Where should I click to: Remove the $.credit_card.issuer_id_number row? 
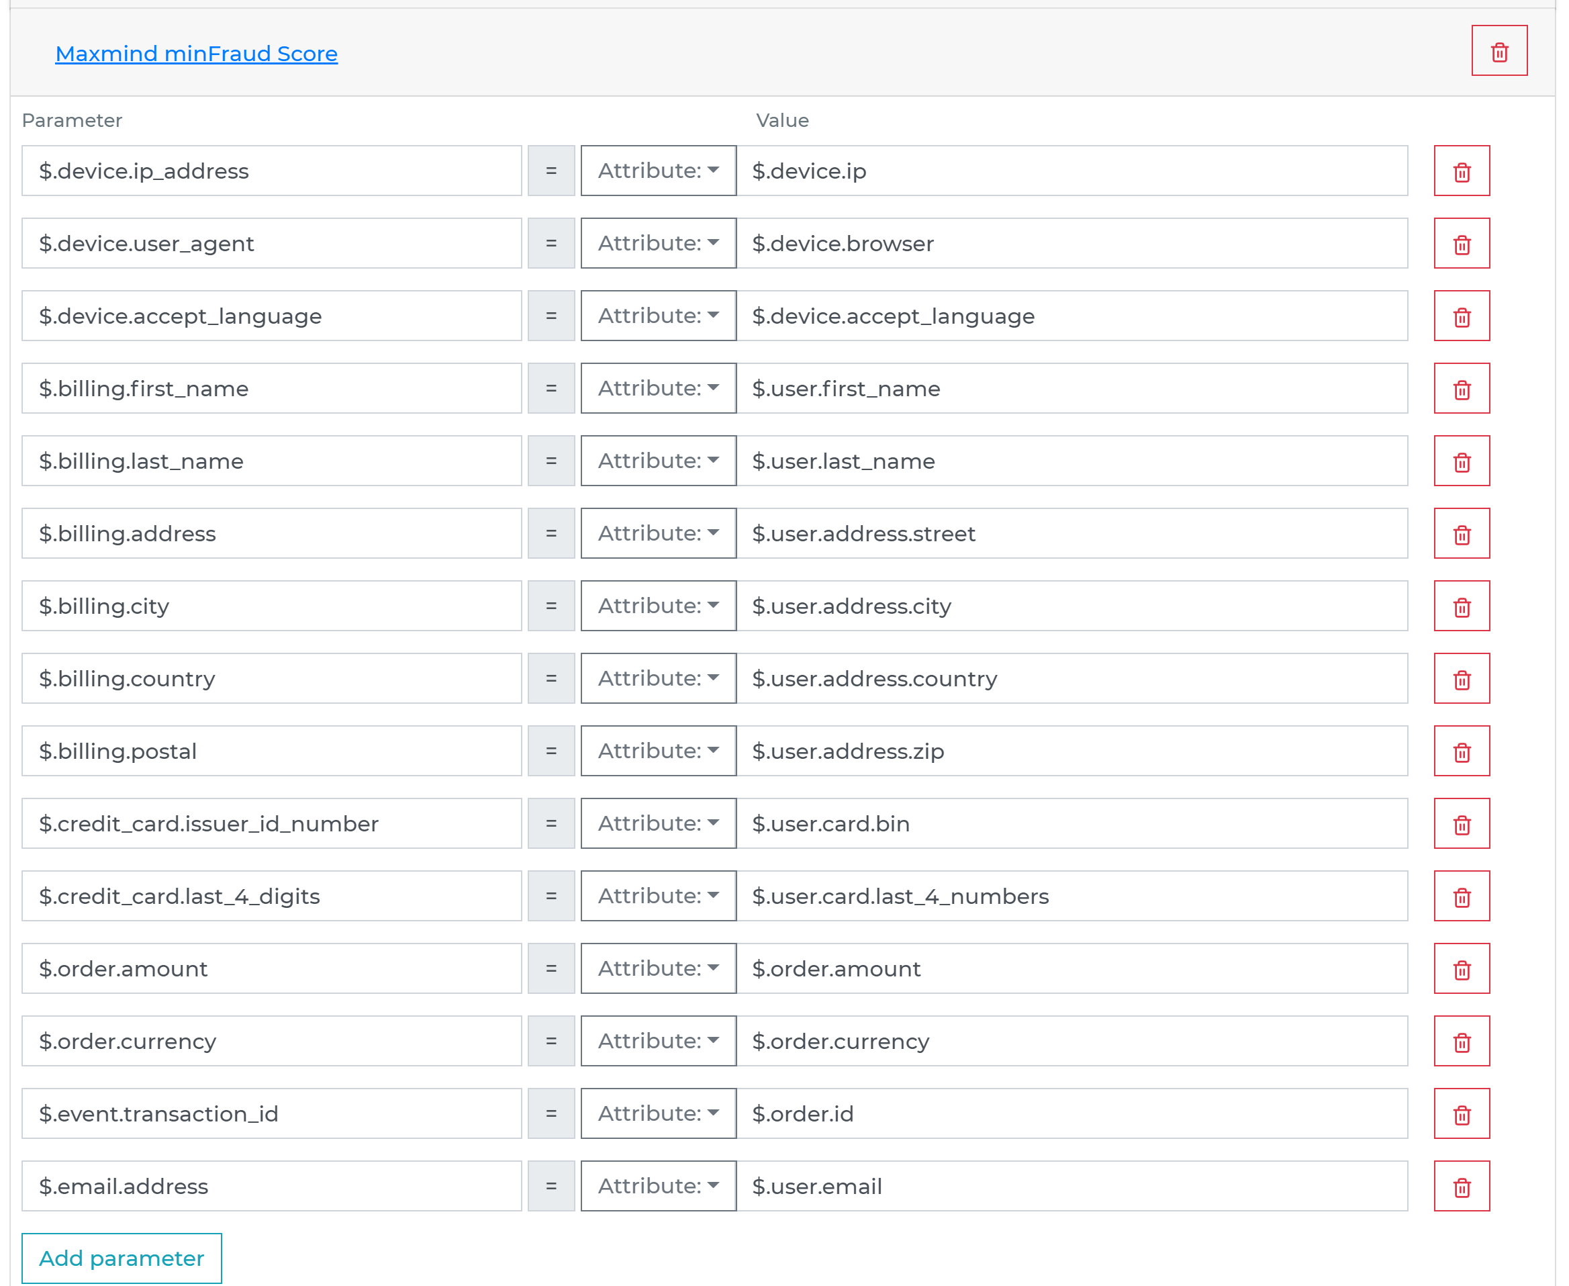[x=1461, y=825]
